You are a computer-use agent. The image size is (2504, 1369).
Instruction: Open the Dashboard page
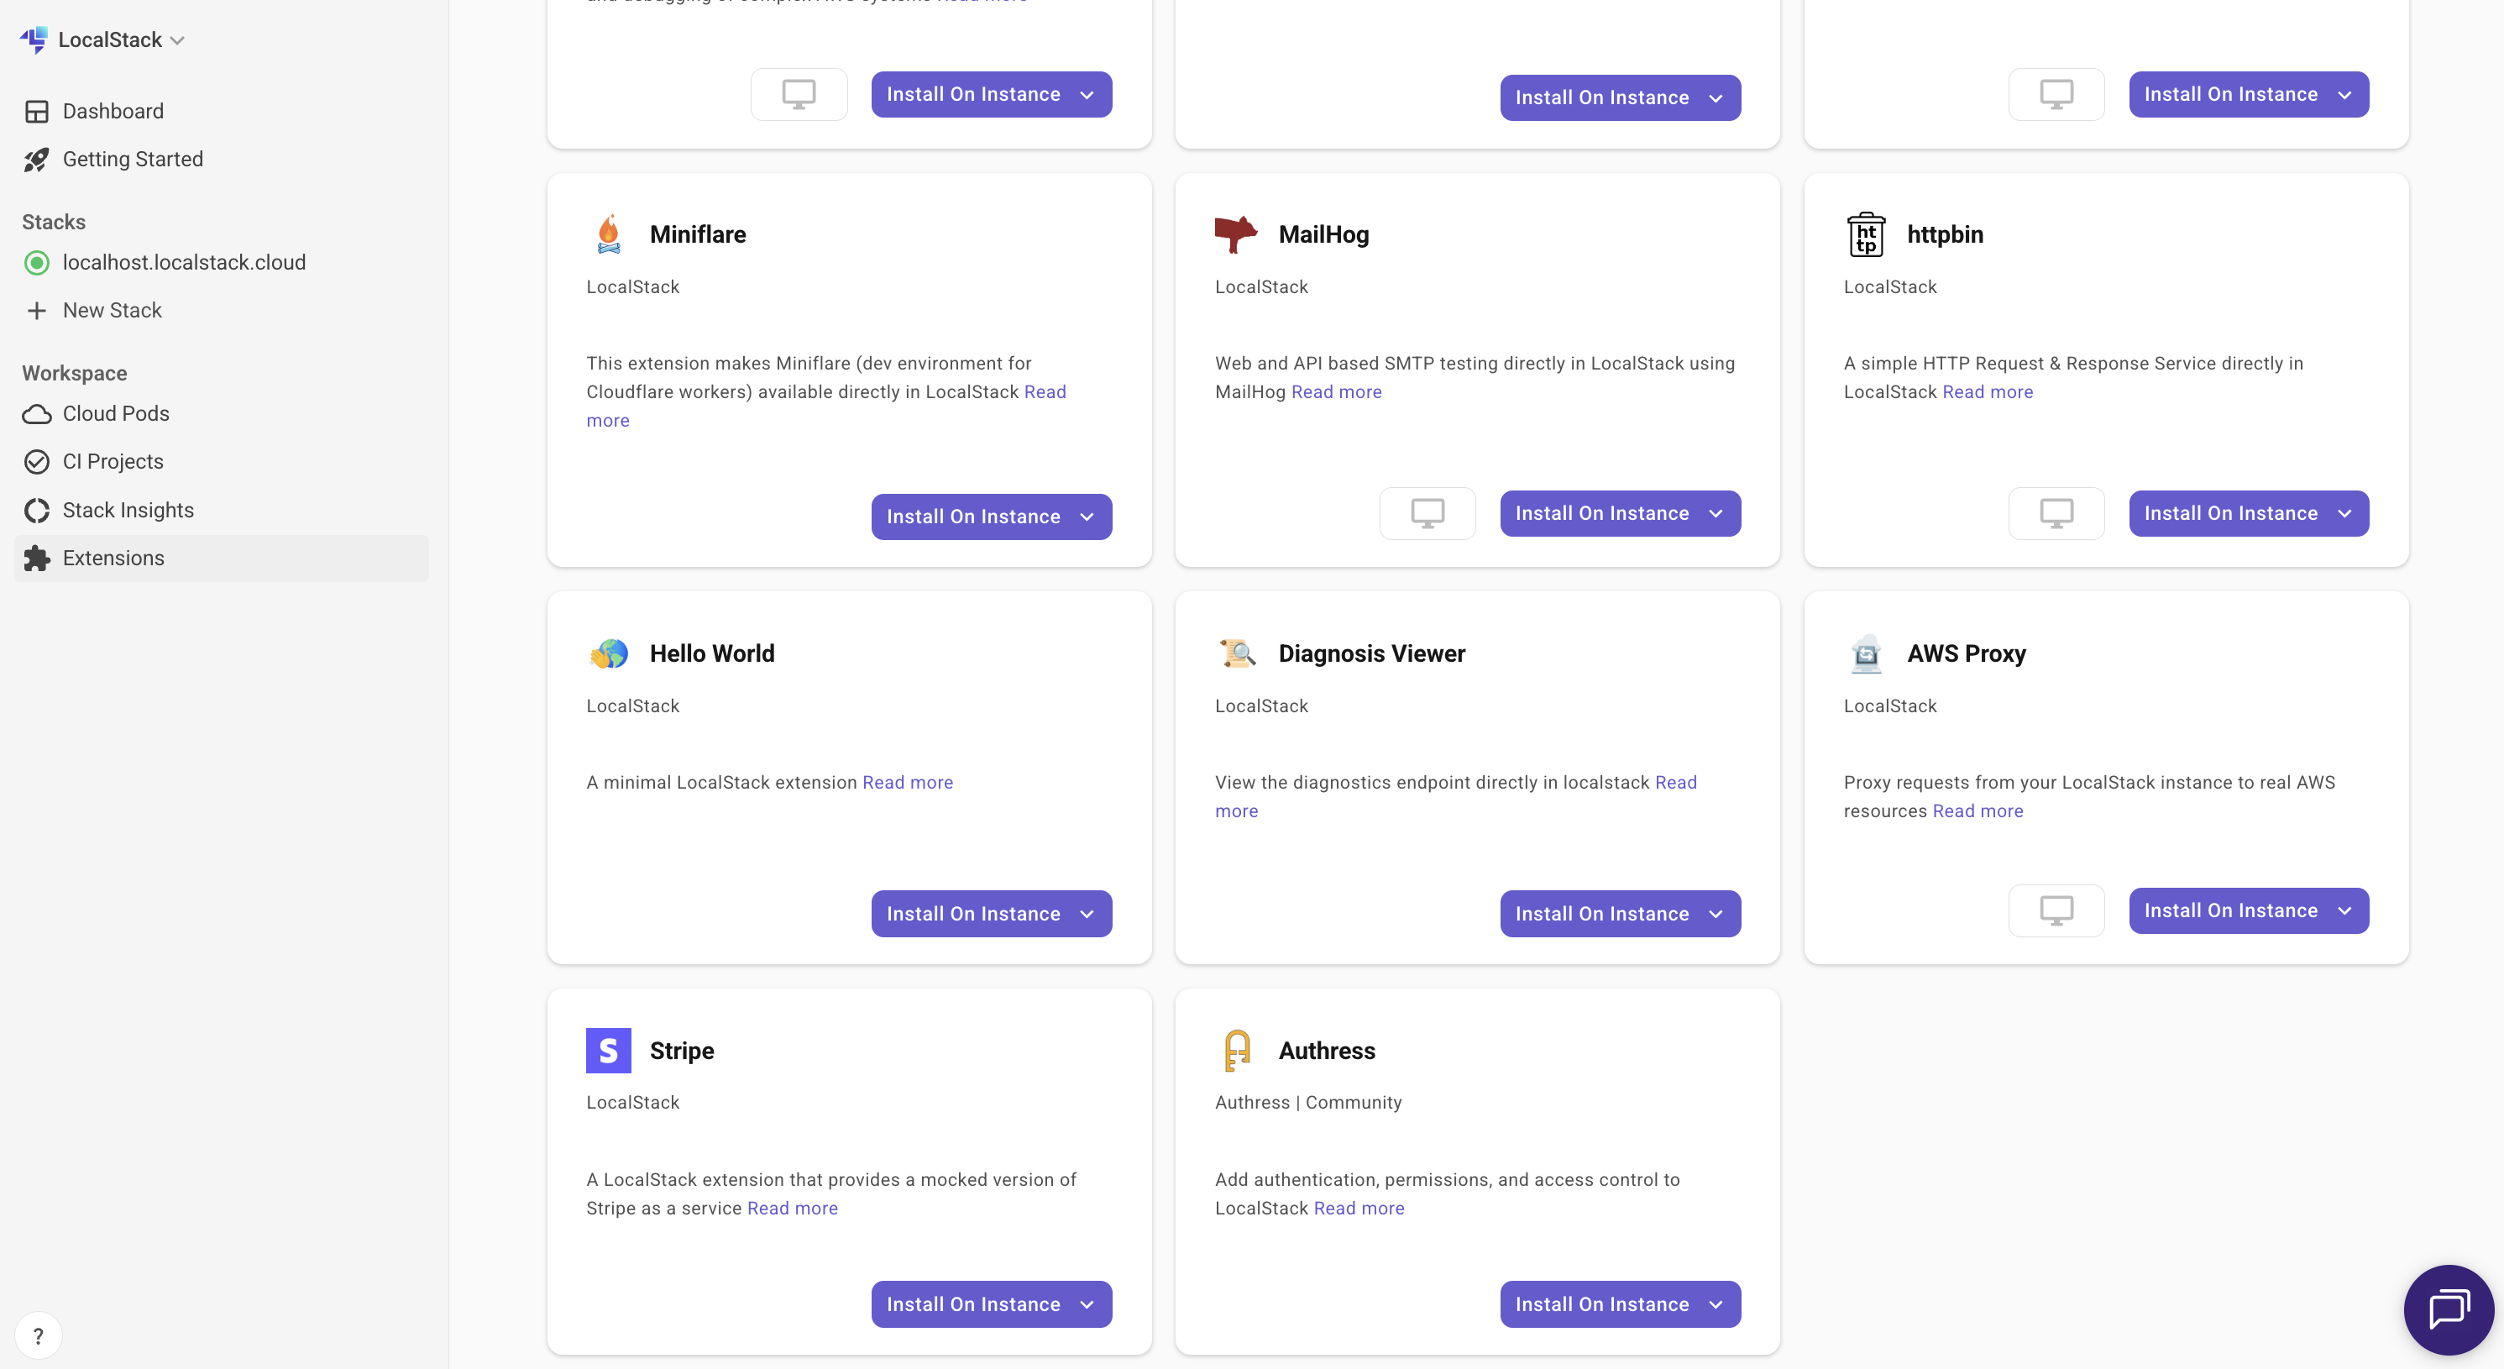click(113, 111)
